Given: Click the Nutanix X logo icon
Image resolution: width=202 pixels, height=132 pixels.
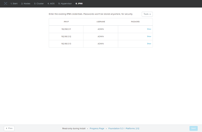Looking at the screenshot, I should pos(5,4).
